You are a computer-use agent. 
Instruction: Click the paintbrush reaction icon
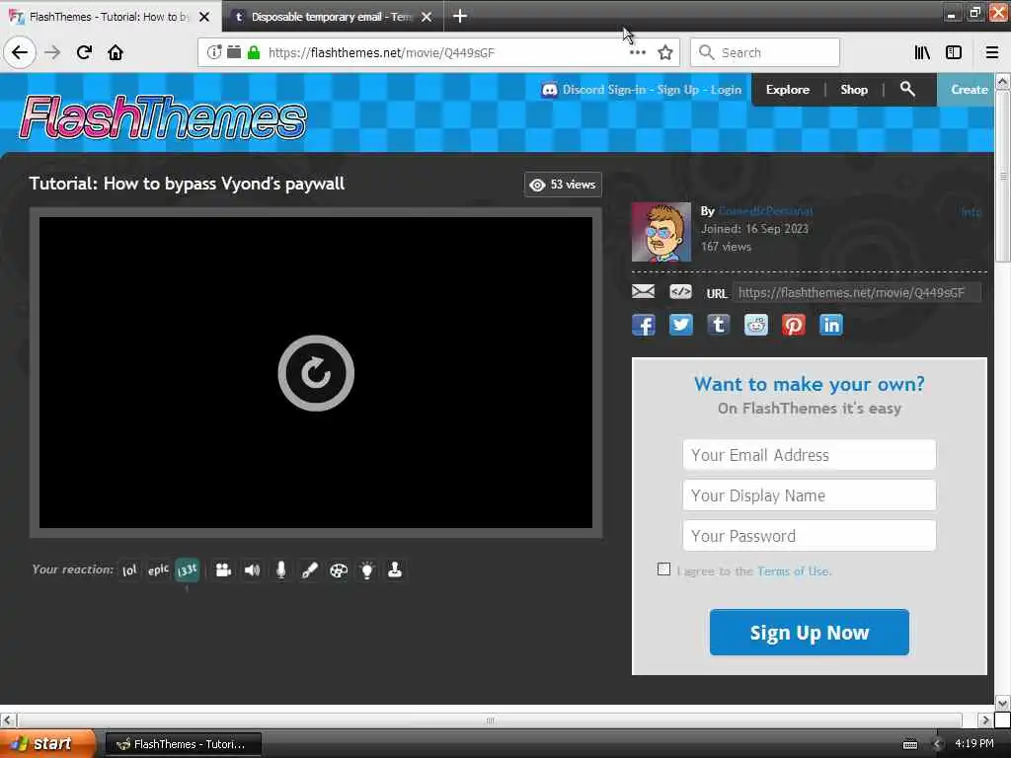[309, 569]
